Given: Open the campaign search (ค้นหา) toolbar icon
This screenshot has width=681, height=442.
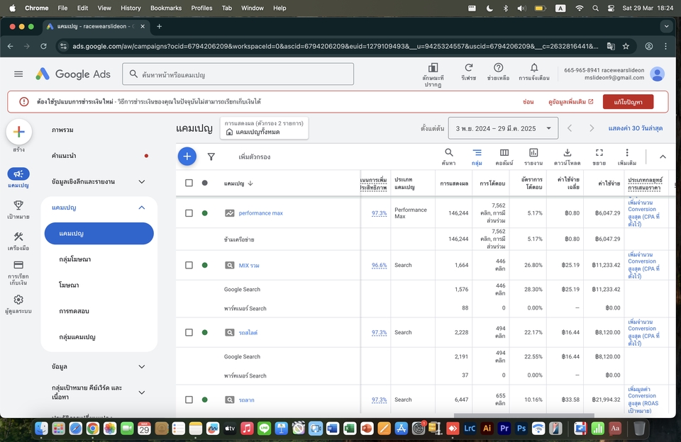Looking at the screenshot, I should [448, 152].
